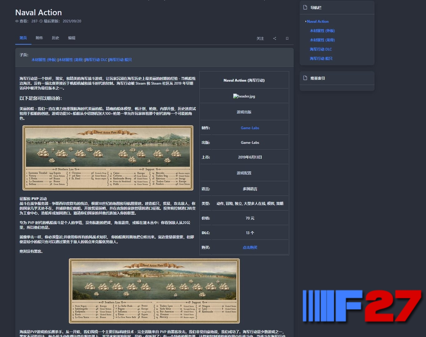
Task: Select 海军行动 DLC in sidebar navigation
Action: click(x=321, y=49)
